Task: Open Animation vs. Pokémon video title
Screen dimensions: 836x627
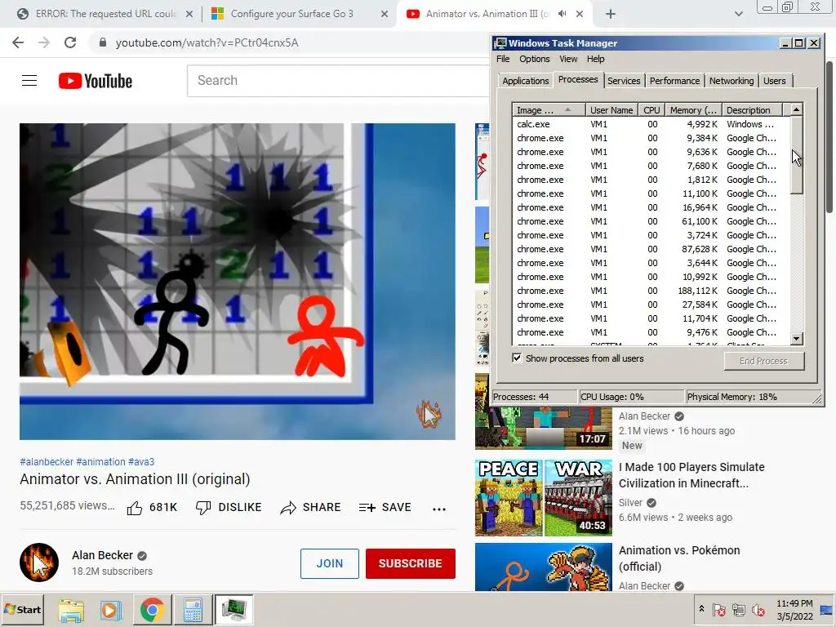Action: (679, 558)
